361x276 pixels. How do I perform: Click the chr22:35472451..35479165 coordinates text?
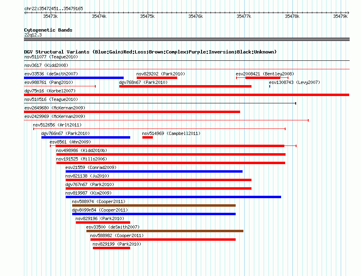point(54,9)
